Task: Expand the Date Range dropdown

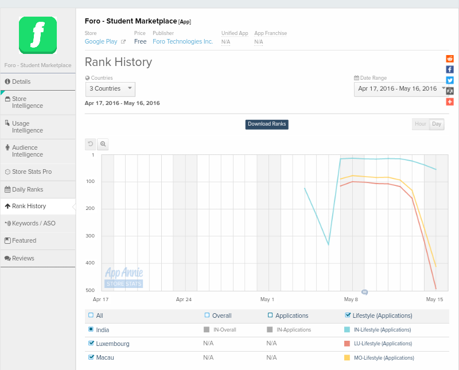Action: click(x=400, y=89)
